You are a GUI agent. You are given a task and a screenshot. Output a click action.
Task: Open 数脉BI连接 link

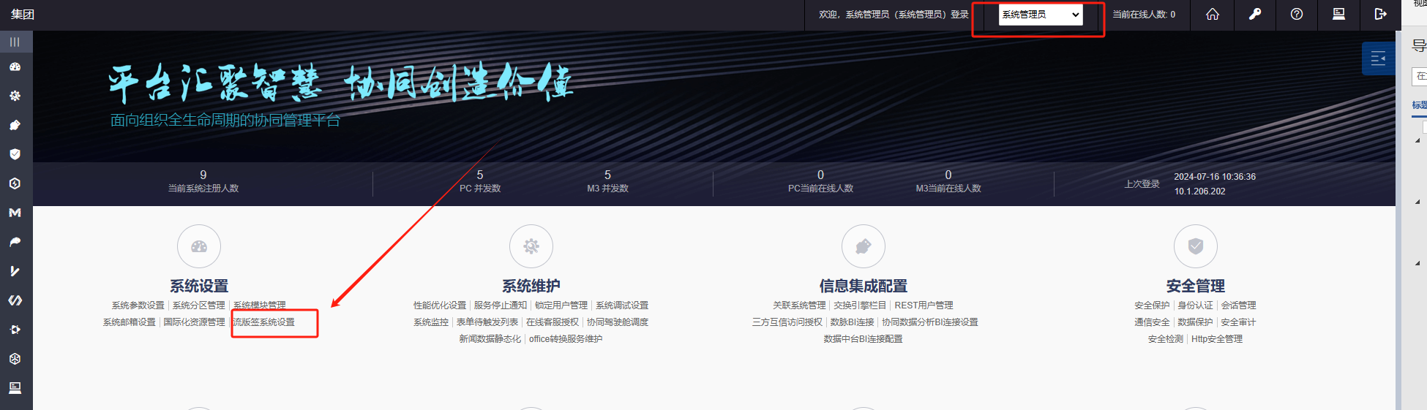point(852,322)
